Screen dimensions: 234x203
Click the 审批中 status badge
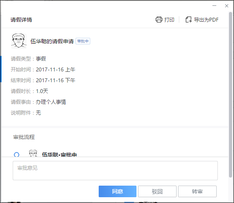click(83, 41)
